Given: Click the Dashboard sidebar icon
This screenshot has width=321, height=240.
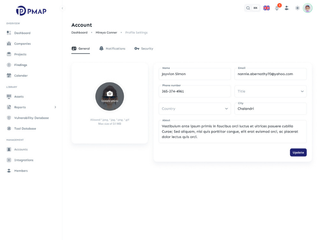Looking at the screenshot, I should 9,33.
